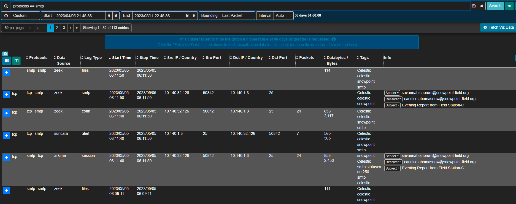This screenshot has width=516, height=204.
Task: Sort by Dst Port column
Action: click(278, 58)
